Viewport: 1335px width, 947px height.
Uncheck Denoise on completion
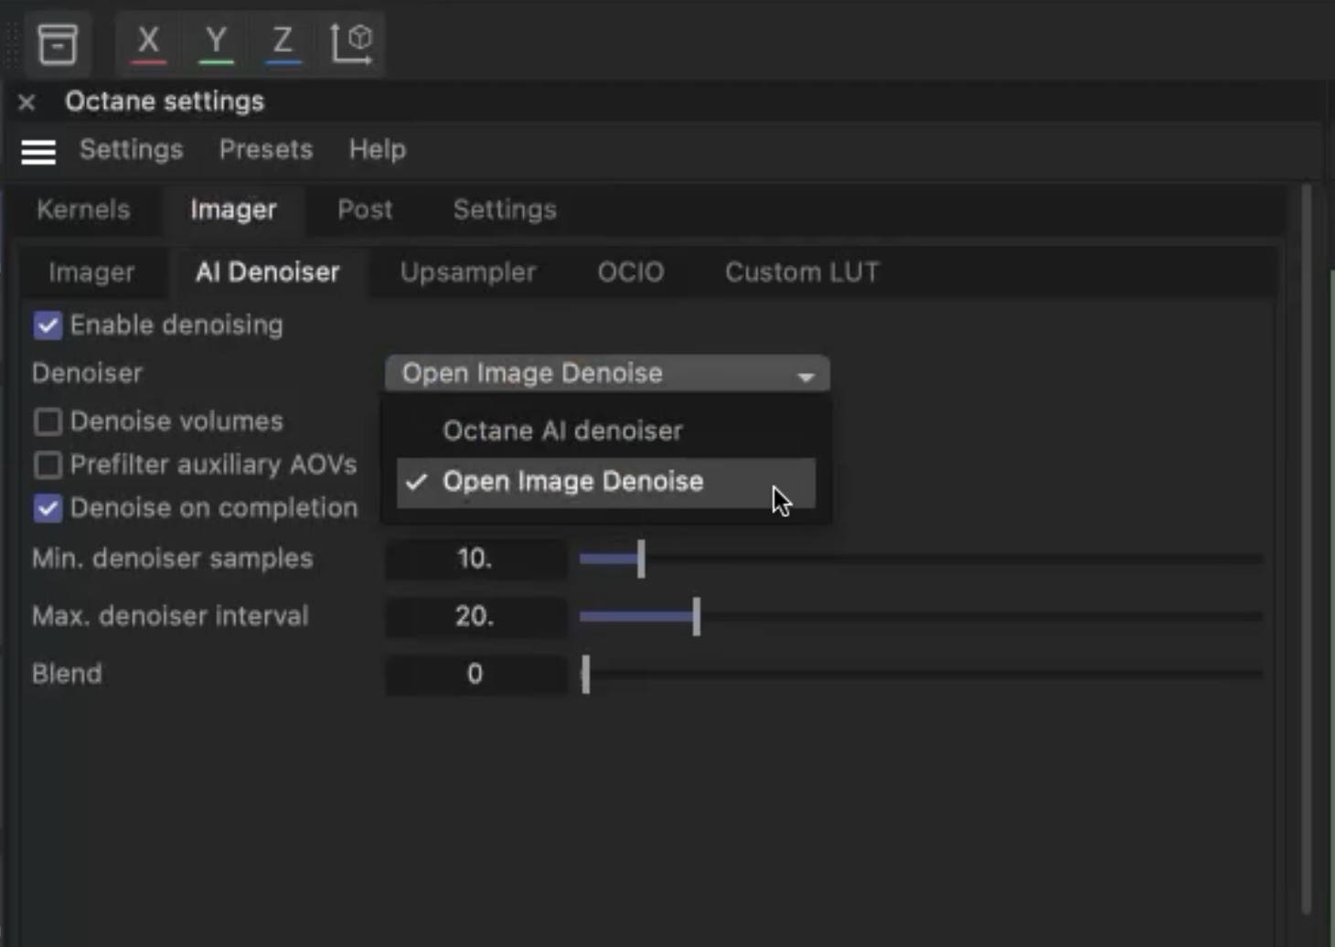48,508
